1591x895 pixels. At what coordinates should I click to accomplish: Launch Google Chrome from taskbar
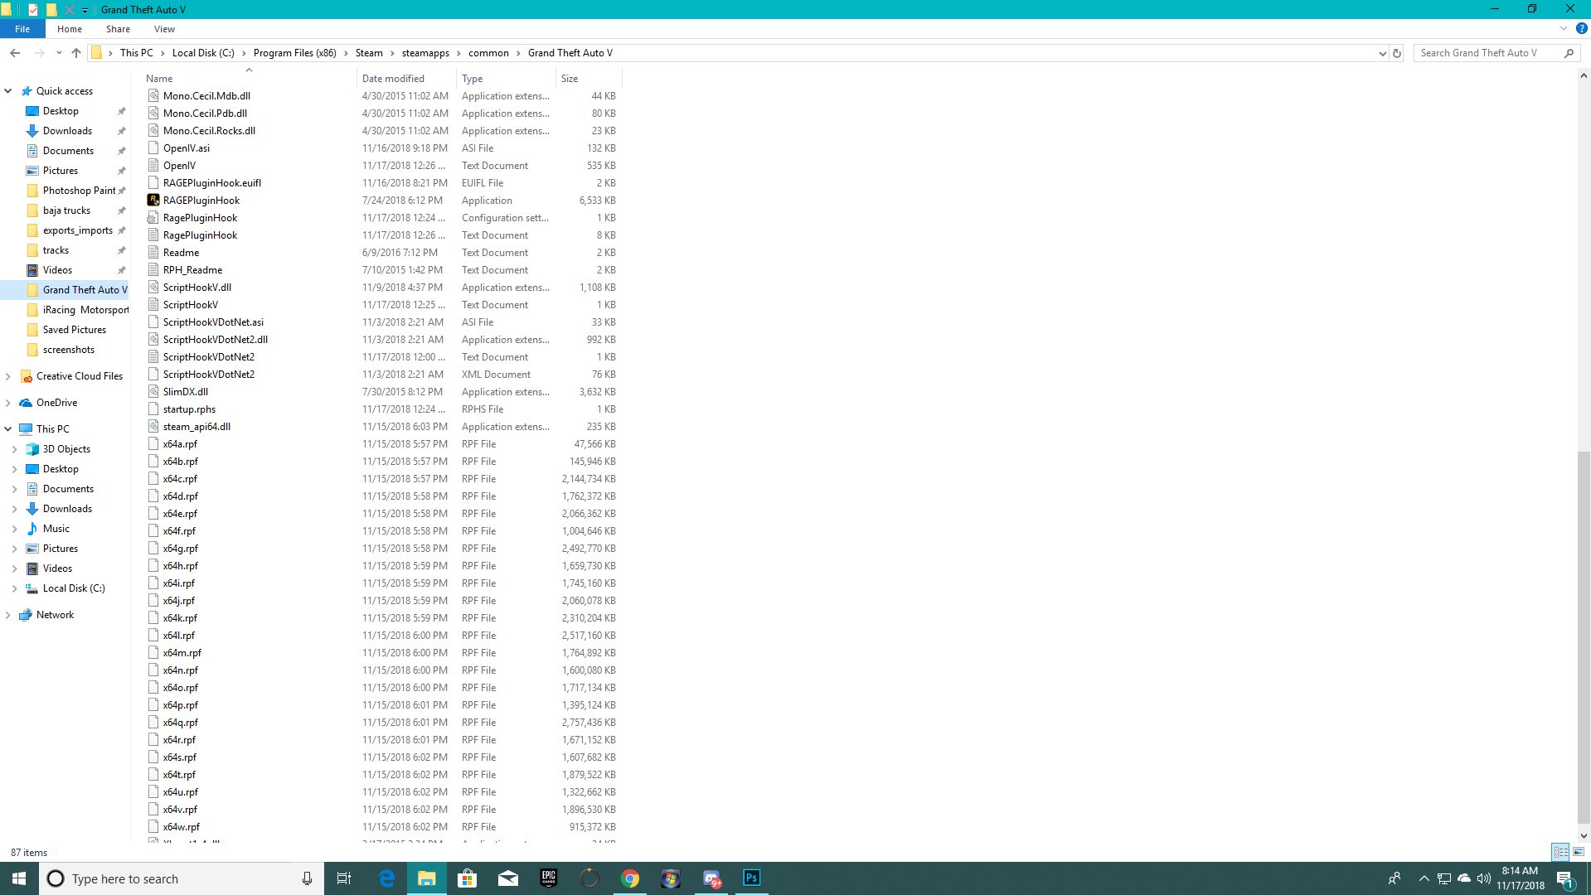coord(630,878)
